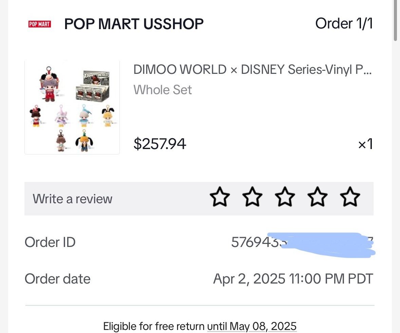Tap the free return until May 08 link

(252, 326)
